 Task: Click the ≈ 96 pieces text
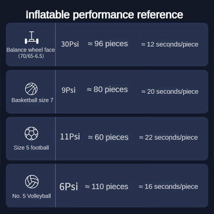point(108,44)
